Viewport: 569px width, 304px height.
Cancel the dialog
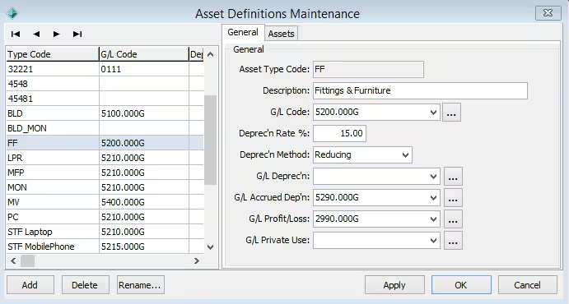[527, 285]
